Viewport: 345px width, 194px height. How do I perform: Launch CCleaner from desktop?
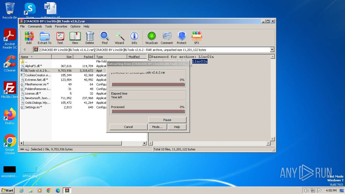point(10,64)
